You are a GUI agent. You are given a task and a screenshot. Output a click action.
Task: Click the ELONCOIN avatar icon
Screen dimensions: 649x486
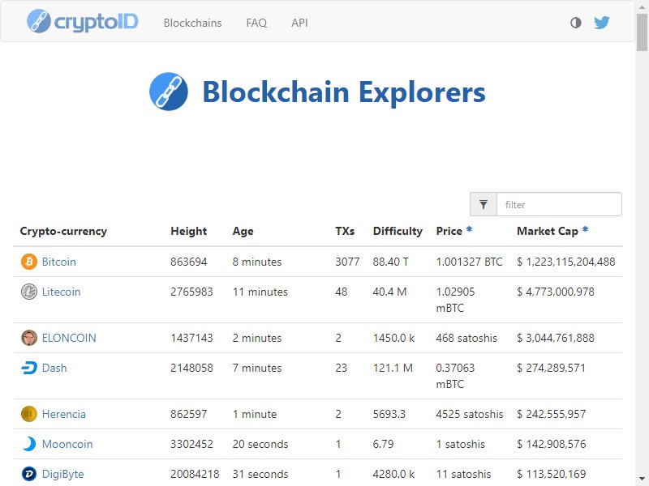29,338
